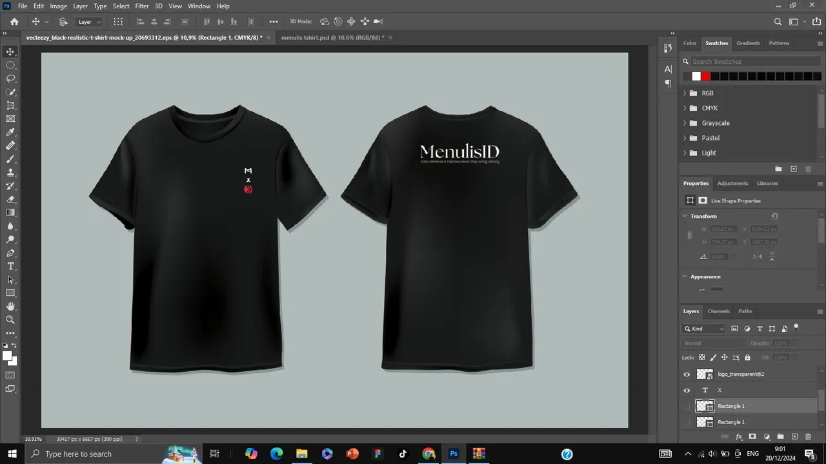This screenshot has height=464, width=826.
Task: Click the Windows Start button
Action: 12,454
